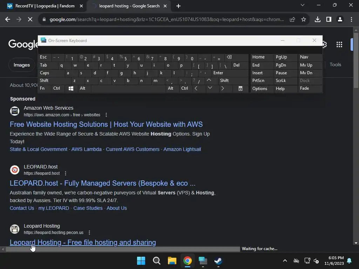
Task: Click the space bar key
Action: (x=128, y=89)
